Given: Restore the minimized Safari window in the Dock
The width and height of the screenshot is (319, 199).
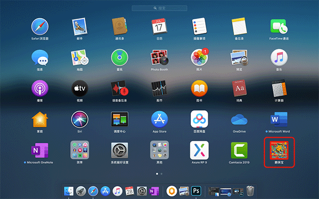Looking at the screenshot, I should click(226, 192).
